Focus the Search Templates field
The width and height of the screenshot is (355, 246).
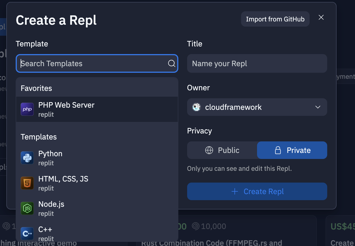click(97, 63)
